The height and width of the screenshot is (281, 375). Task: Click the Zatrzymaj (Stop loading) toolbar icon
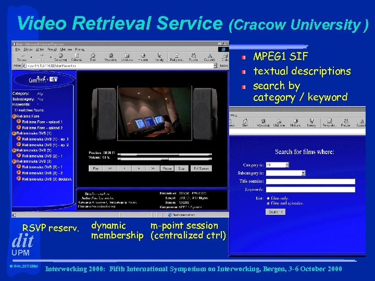coord(60,57)
